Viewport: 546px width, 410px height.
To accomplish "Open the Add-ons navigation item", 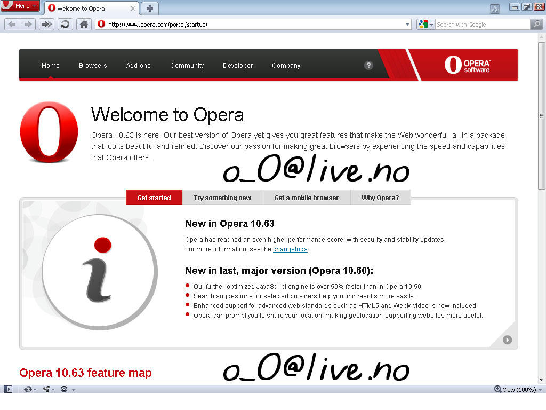I will point(138,66).
